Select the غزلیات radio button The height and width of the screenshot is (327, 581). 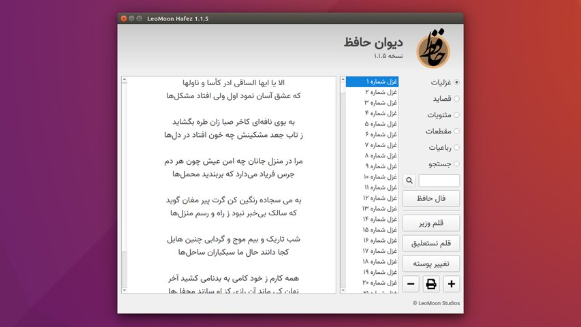(456, 82)
